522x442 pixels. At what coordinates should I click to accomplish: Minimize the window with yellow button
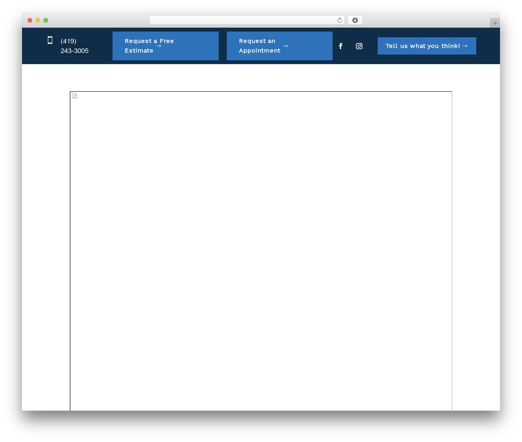(x=38, y=20)
